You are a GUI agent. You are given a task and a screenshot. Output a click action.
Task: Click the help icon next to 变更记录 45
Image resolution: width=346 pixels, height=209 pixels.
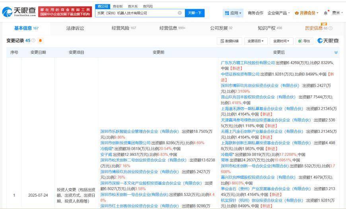coord(33,41)
